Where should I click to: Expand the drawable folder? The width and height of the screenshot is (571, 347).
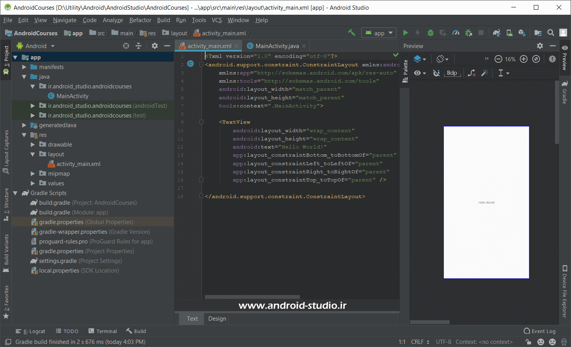tap(33, 145)
